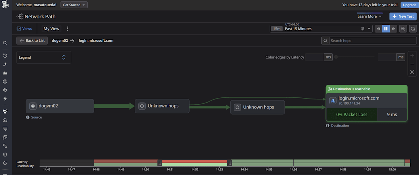Click the latency color slider handle
419x175 pixels.
(336, 57)
